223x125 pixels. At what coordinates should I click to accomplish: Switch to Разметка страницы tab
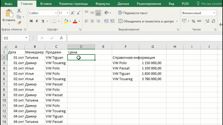pos(73,4)
